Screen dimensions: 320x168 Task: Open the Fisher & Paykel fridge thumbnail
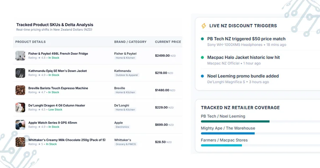point(20,56)
